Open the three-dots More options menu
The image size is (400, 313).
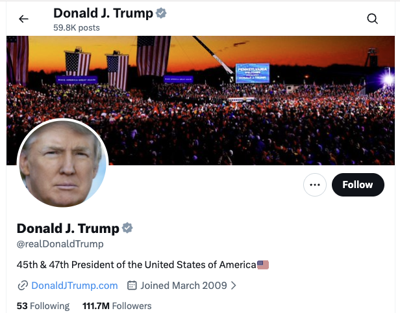[x=315, y=185]
